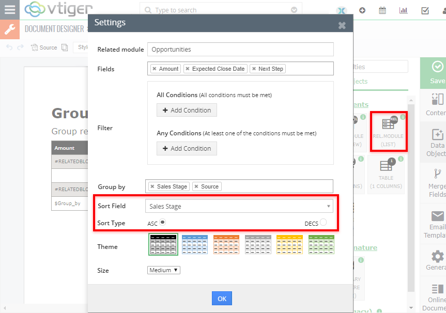
Task: Choose the black table theme
Action: click(163, 244)
